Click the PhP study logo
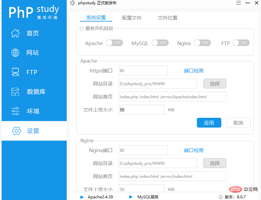Image resolution: width=261 pixels, height=200 pixels. (34, 12)
